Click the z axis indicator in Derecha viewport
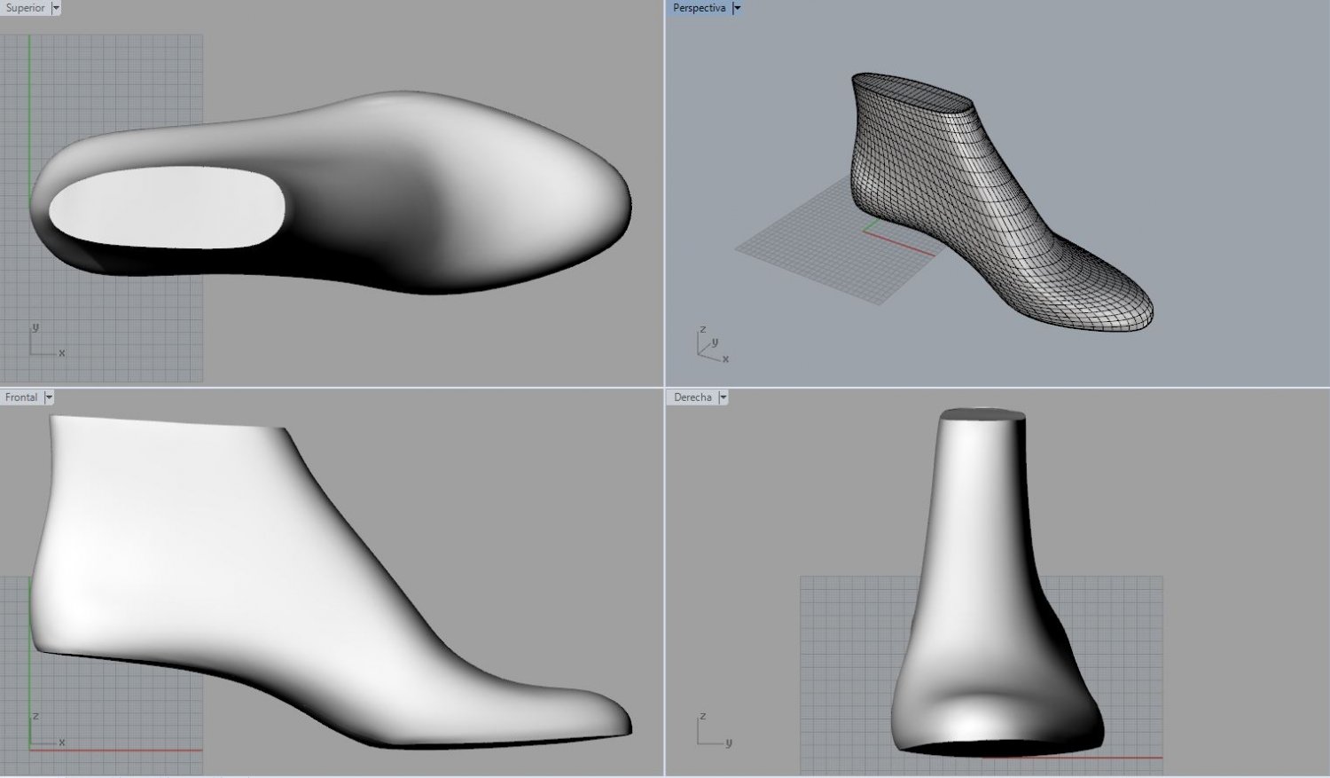 click(x=703, y=714)
